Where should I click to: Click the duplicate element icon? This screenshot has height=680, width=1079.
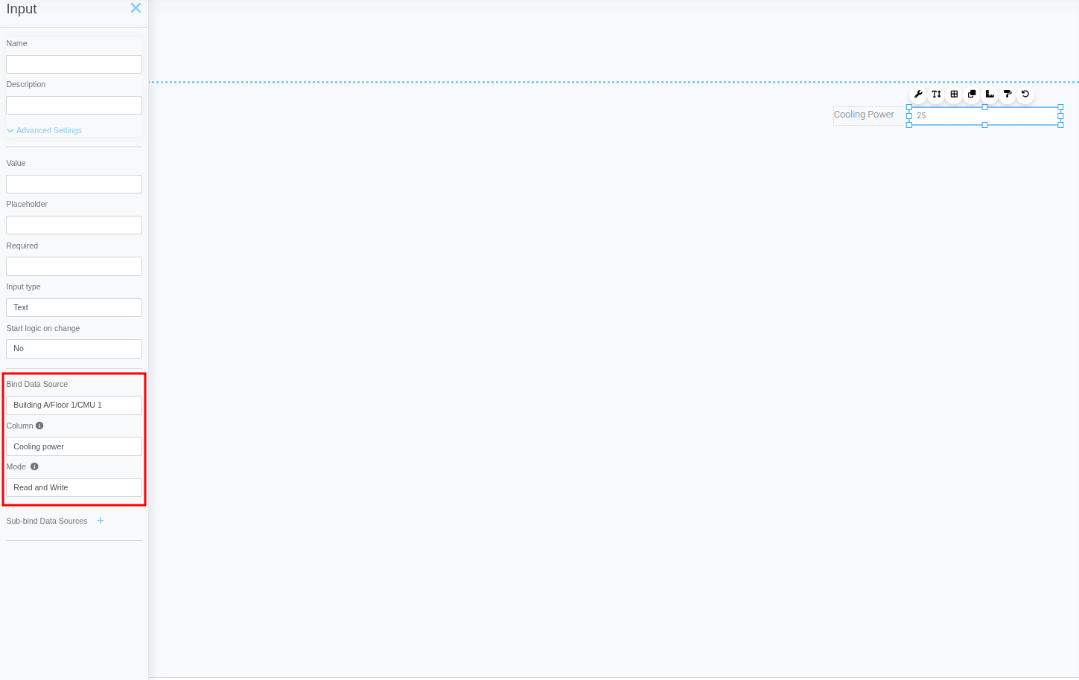coord(972,94)
